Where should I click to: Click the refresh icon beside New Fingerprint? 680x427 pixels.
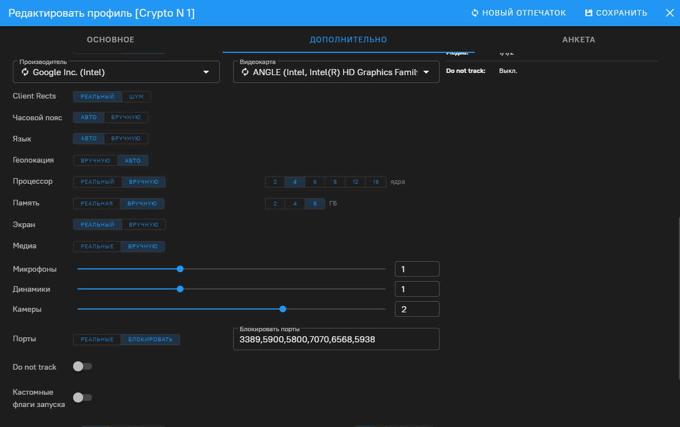click(475, 13)
